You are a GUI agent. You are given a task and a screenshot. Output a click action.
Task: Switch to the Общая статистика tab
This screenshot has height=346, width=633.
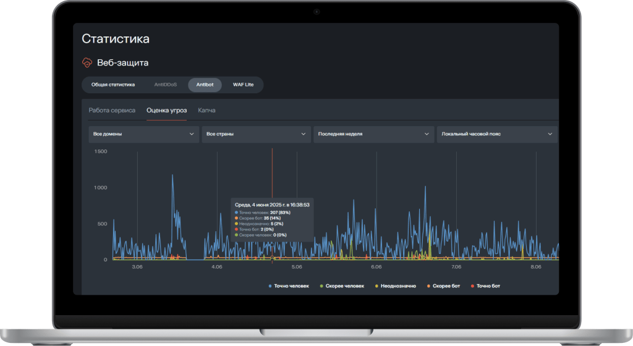[x=113, y=85]
